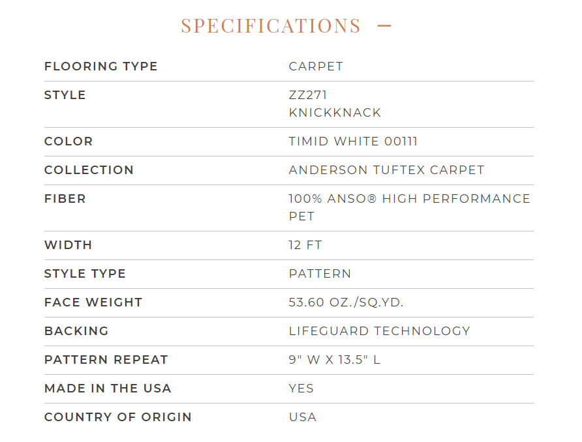The width and height of the screenshot is (582, 442).
Task: Click the Fiber row label
Action: pos(65,199)
